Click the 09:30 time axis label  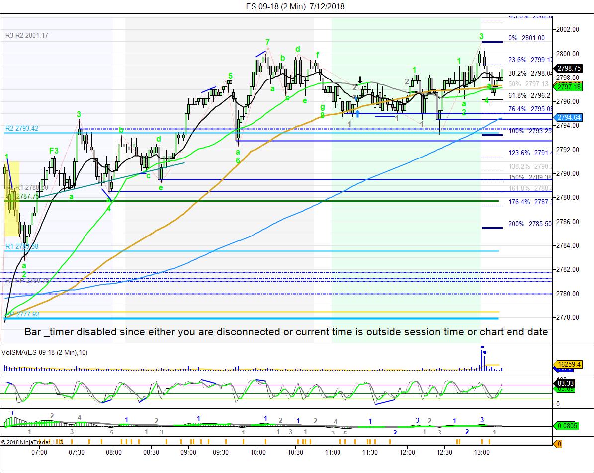tap(221, 452)
